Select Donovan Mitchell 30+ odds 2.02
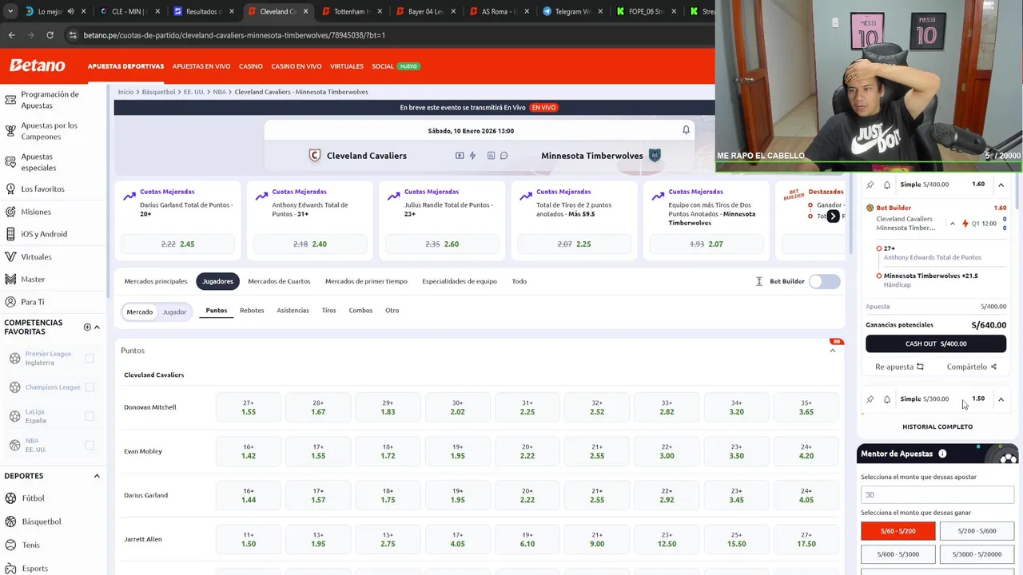Viewport: 1023px width, 575px height. pos(458,407)
